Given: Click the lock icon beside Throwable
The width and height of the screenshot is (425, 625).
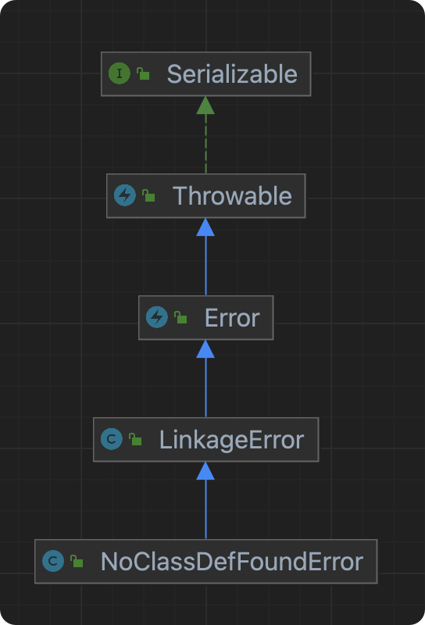Looking at the screenshot, I should pyautogui.click(x=148, y=195).
